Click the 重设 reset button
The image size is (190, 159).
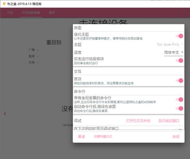(x=81, y=137)
